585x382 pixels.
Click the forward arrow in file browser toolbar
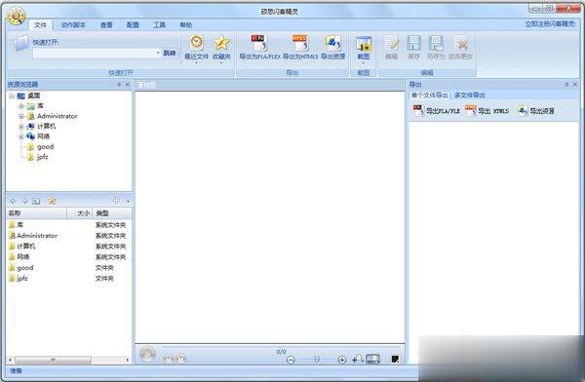pyautogui.click(x=25, y=201)
